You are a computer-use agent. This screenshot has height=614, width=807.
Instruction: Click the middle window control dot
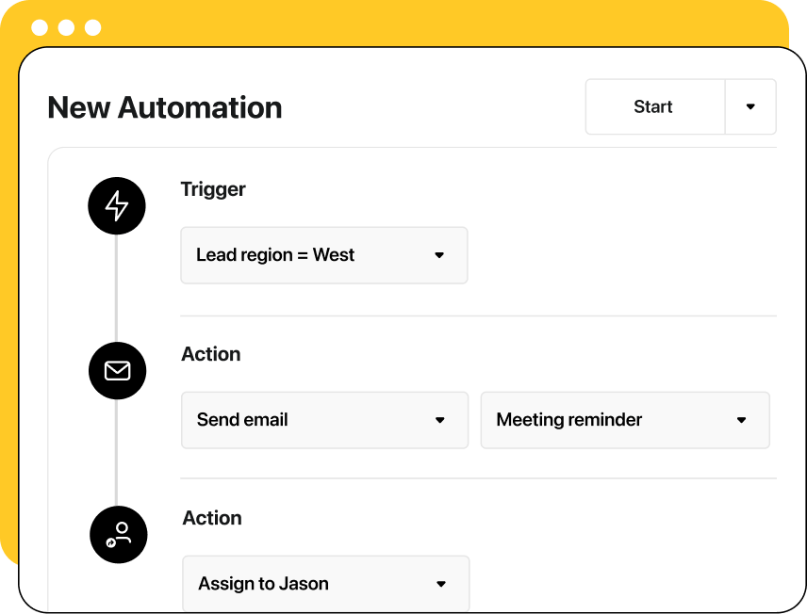65,27
